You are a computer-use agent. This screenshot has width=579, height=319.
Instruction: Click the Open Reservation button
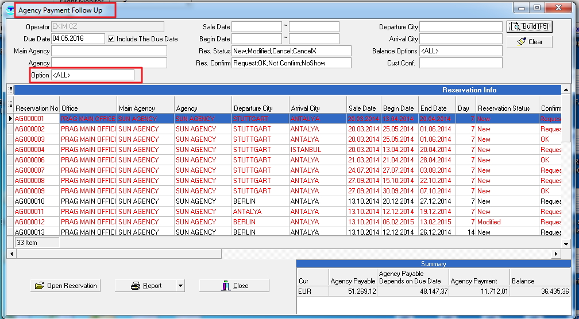point(65,286)
